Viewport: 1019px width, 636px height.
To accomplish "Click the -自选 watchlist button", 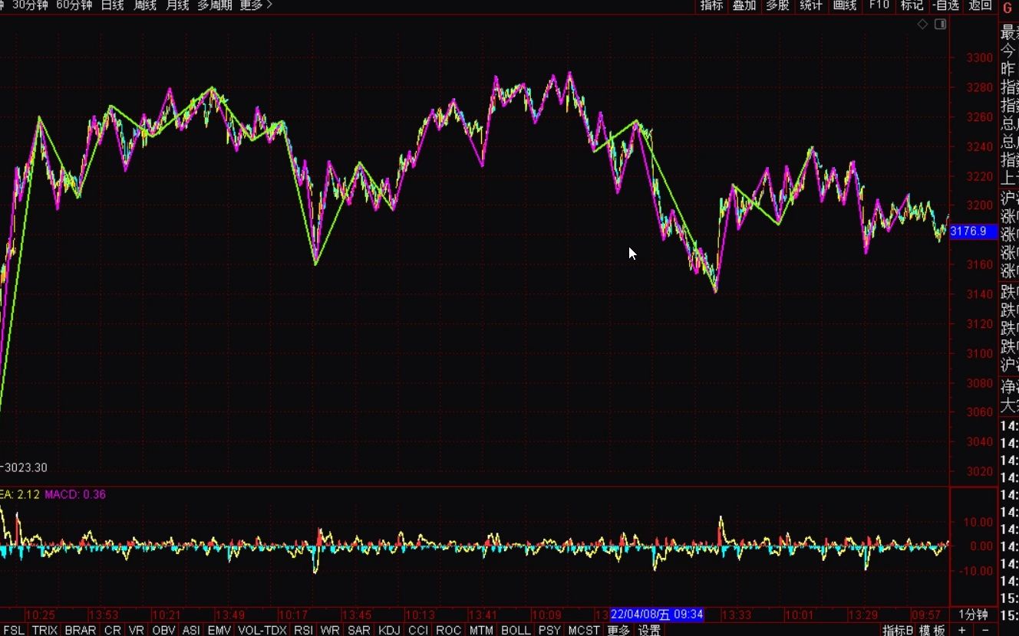I will [x=946, y=5].
